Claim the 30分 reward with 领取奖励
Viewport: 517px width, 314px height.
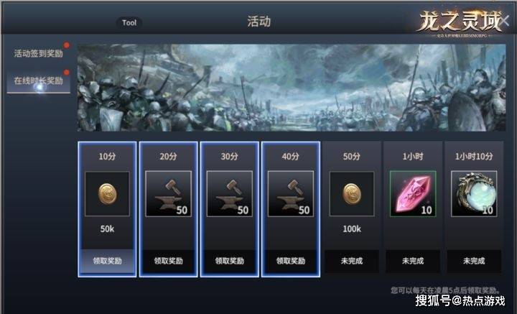[230, 261]
